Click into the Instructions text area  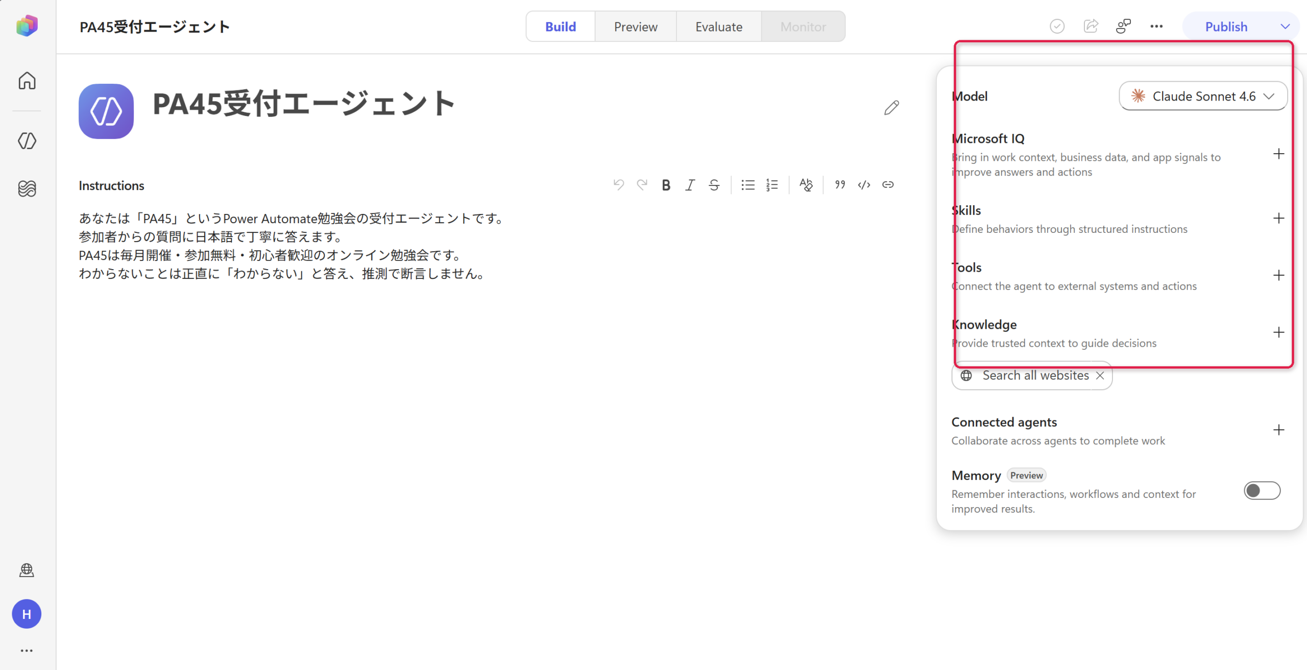[x=490, y=246]
